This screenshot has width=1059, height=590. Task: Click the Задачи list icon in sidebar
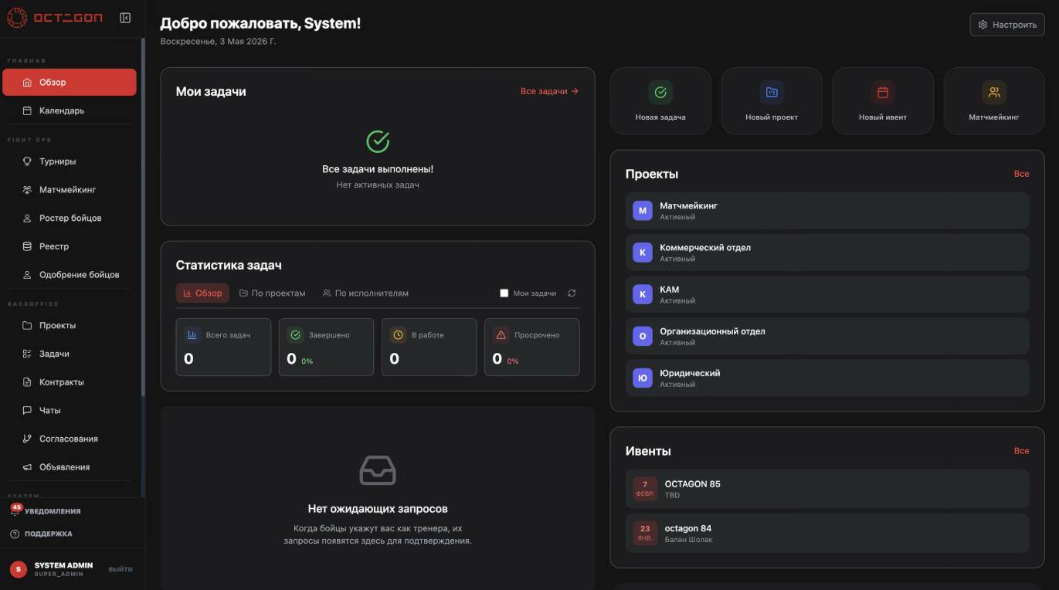tap(27, 354)
